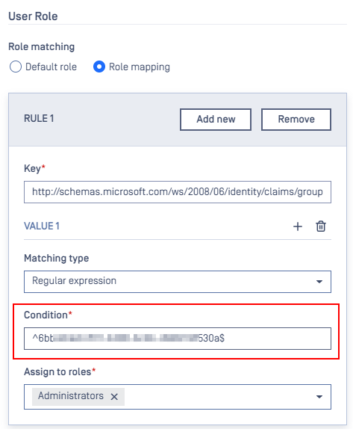This screenshot has width=353, height=432.
Task: Select the Role mapping radio button
Action: (99, 67)
